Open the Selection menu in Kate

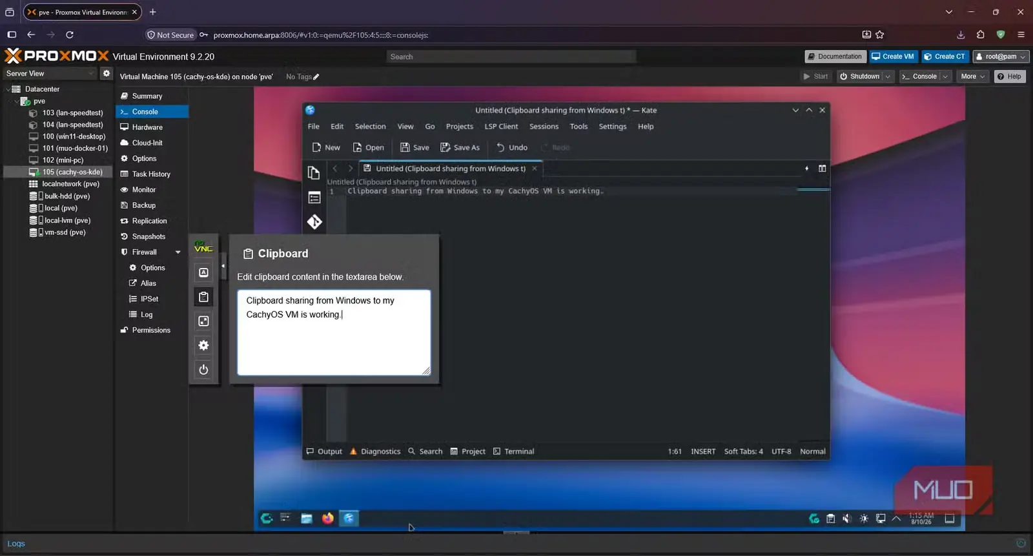click(x=370, y=127)
